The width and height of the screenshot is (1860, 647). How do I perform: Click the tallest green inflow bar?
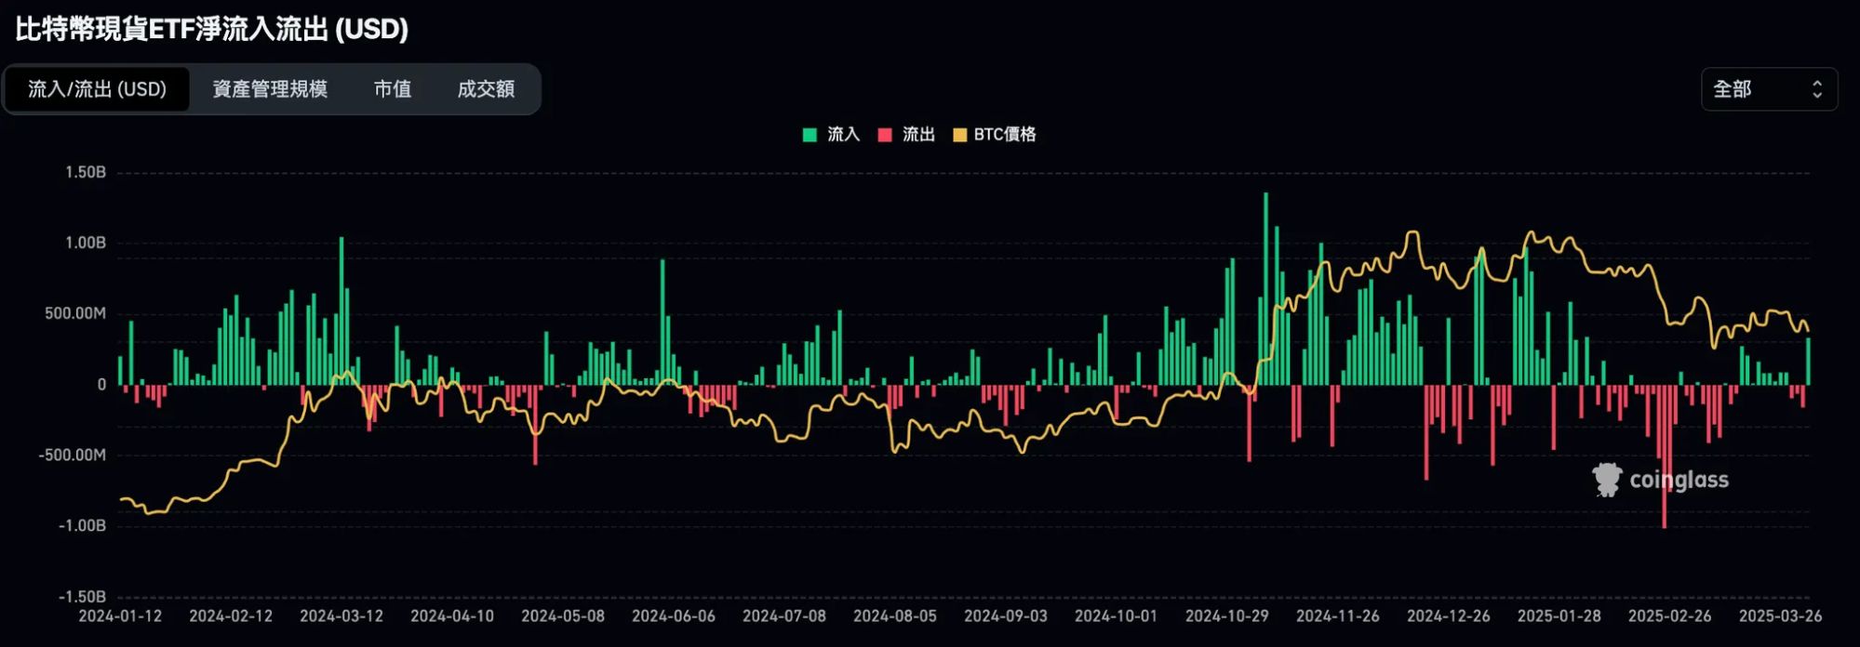[x=1265, y=288]
